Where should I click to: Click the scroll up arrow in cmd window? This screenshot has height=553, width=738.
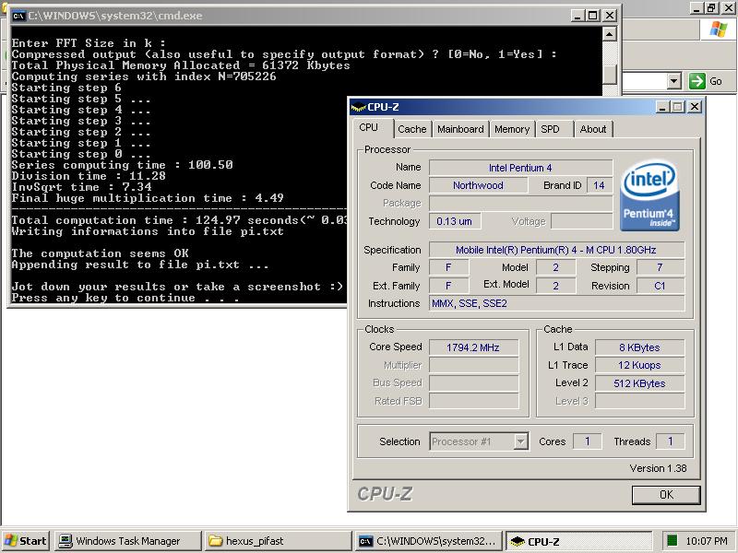[610, 34]
